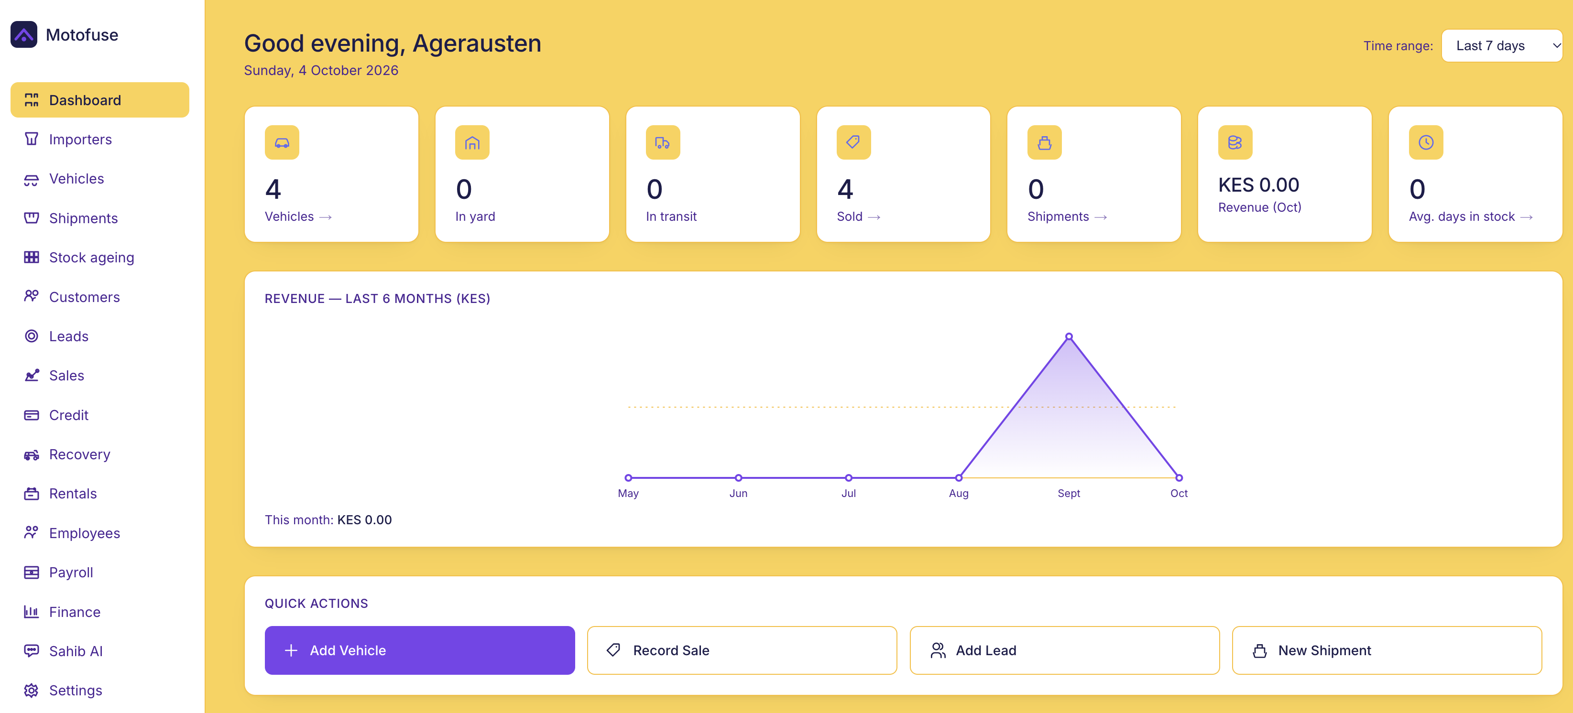1573x713 pixels.
Task: Click 'Sunday, 4 October 2026' date text
Action: coord(321,70)
